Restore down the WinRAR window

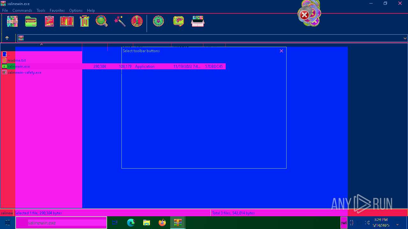[385, 3]
